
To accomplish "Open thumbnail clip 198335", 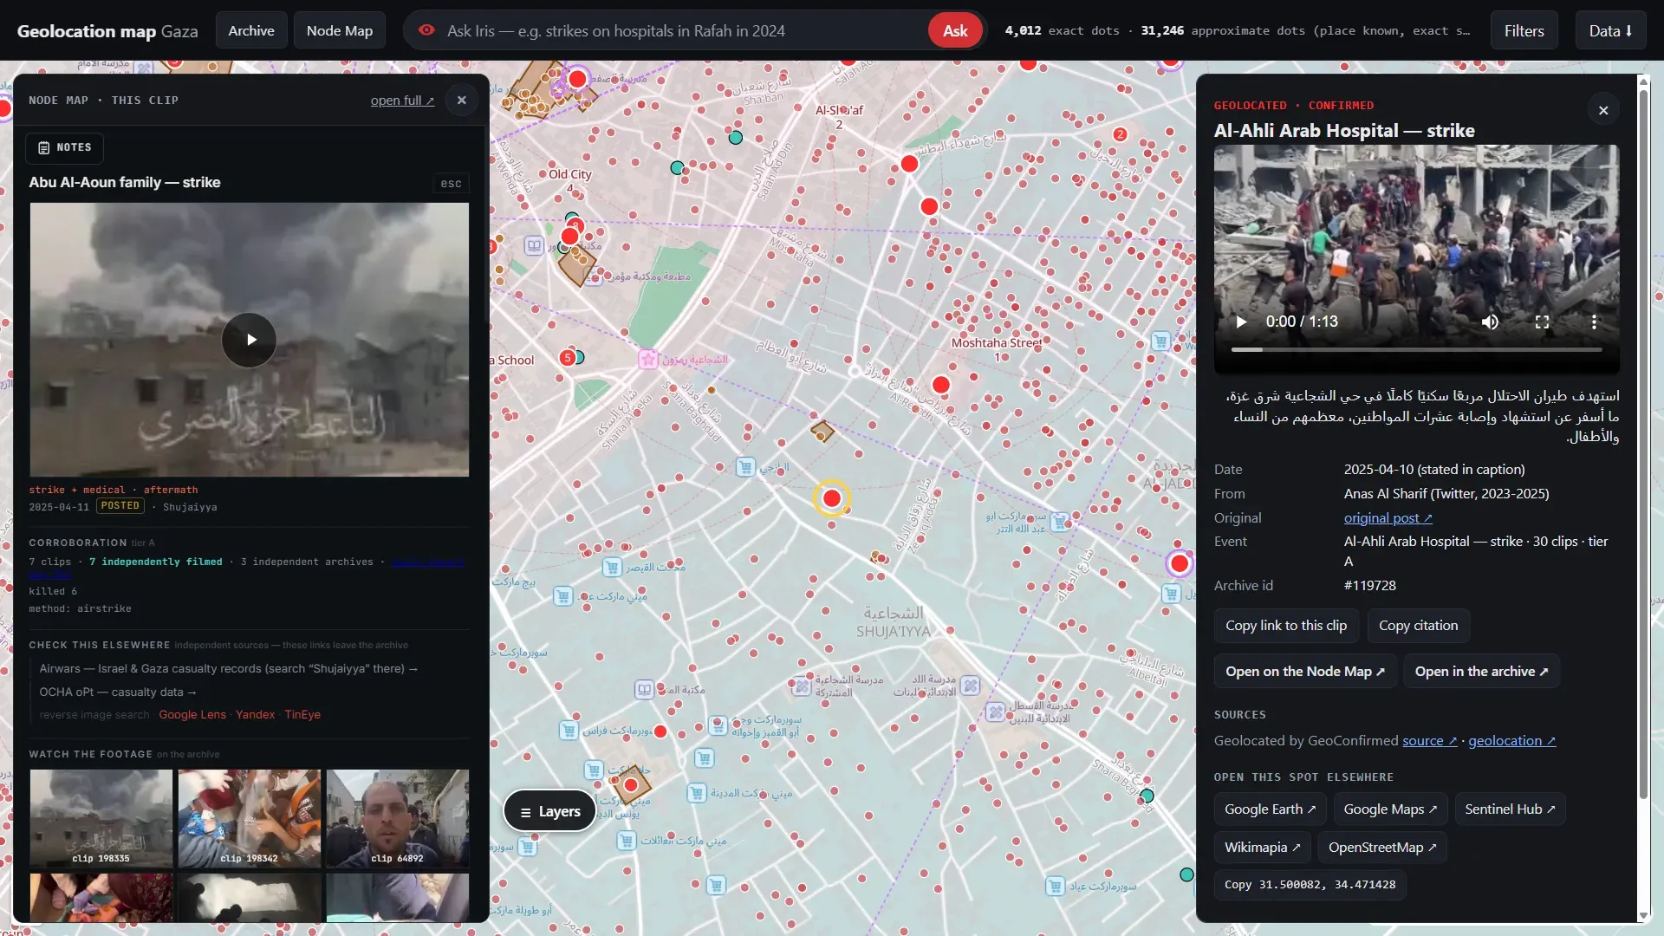I will (x=101, y=818).
